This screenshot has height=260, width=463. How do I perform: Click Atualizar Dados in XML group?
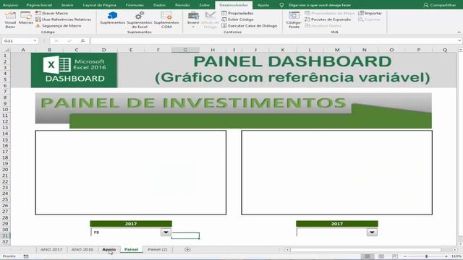point(323,26)
